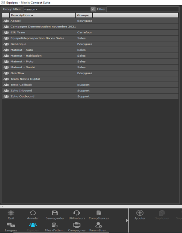Open the Group filter dropdown arrow
The width and height of the screenshot is (182, 233).
tap(93, 9)
